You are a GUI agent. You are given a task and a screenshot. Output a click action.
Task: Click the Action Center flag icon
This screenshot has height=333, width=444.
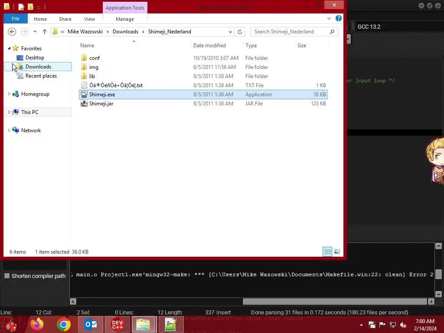point(382,324)
